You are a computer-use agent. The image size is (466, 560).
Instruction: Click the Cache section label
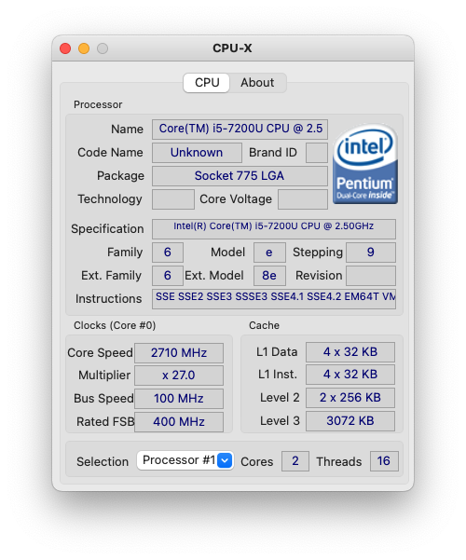point(264,325)
